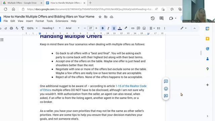
Task: Go to browser home page
Action: [13, 9]
